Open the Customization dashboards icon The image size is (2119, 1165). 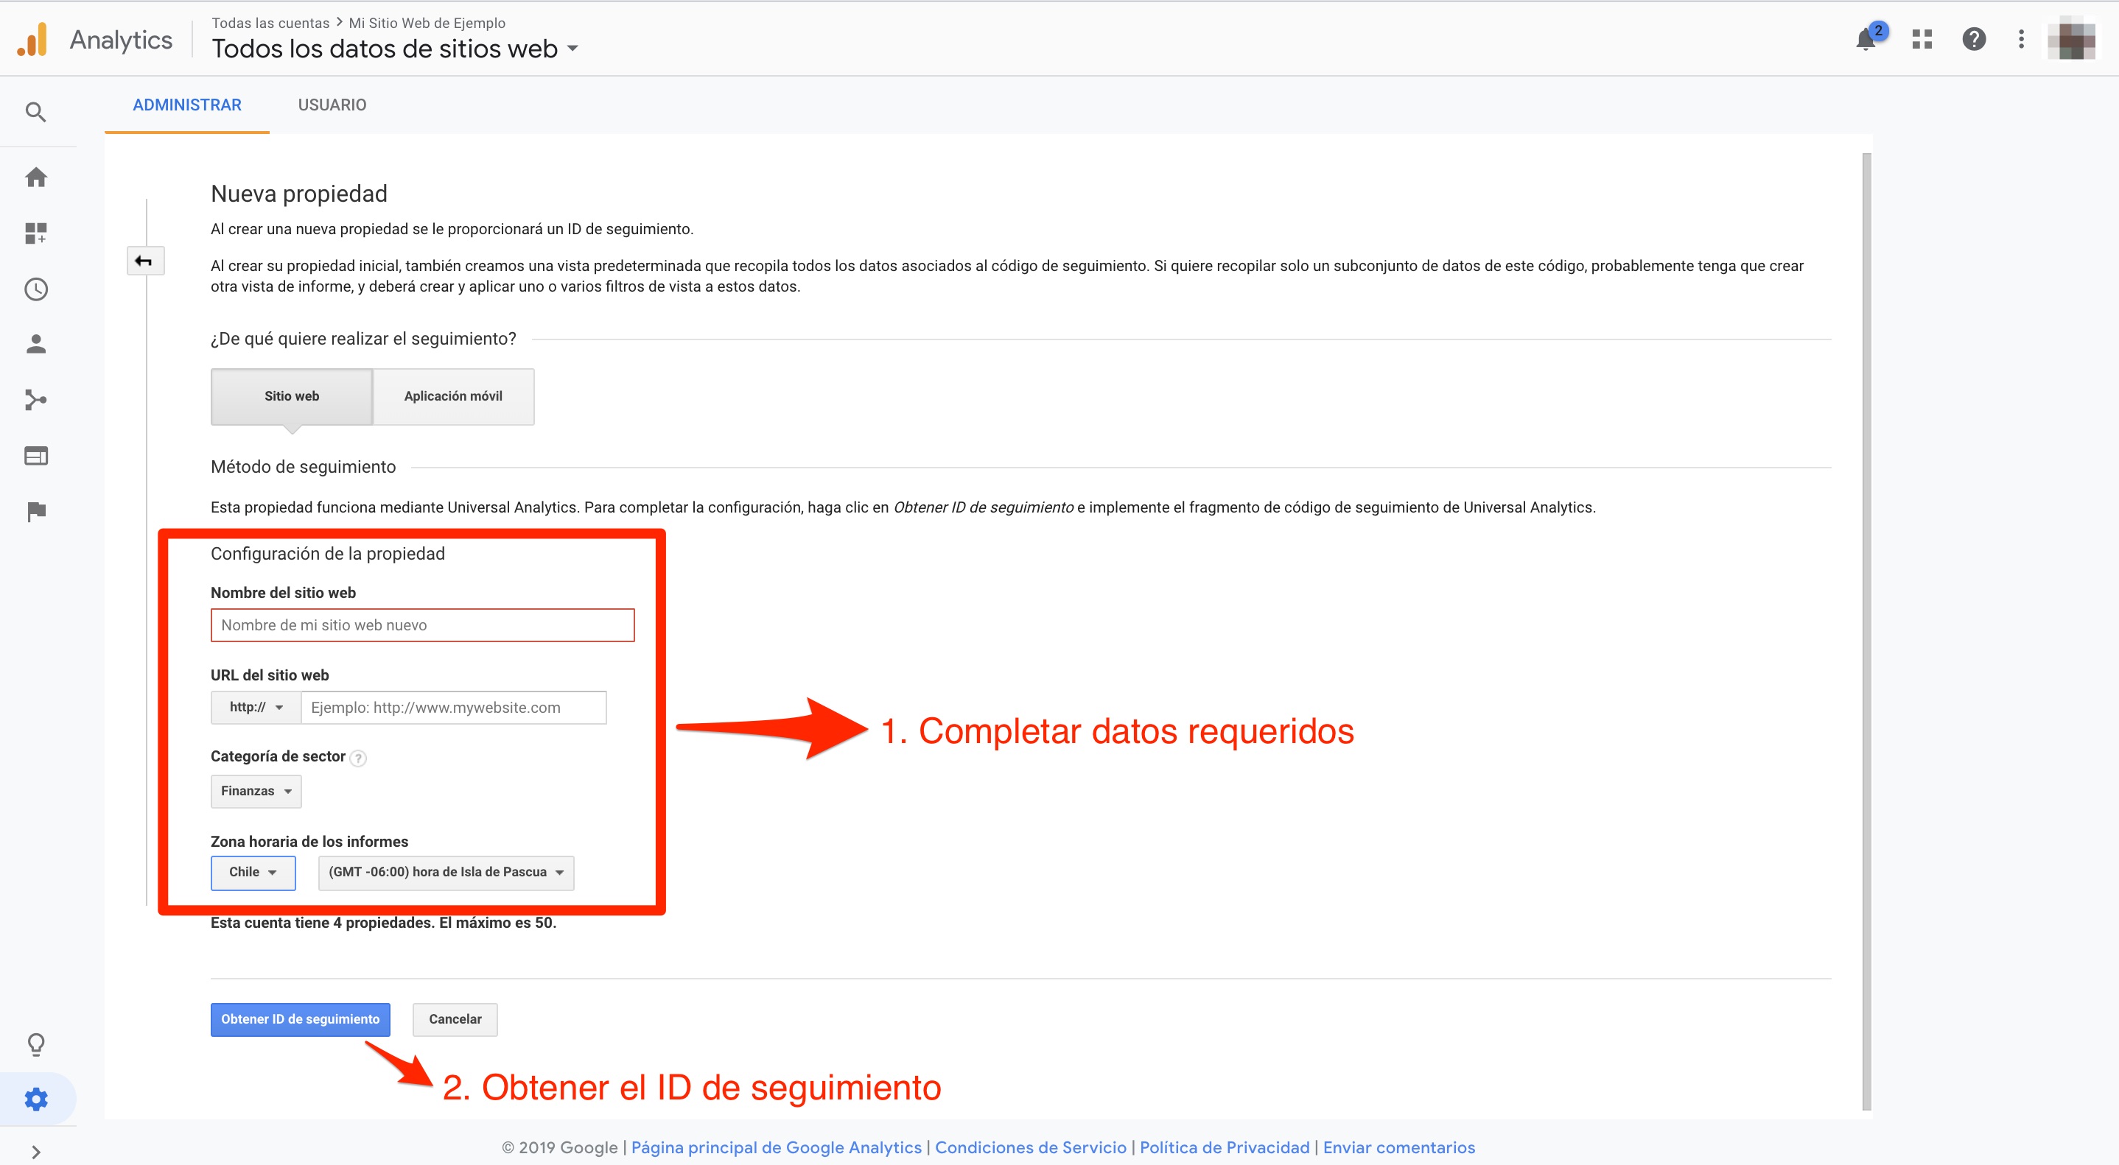click(x=35, y=233)
